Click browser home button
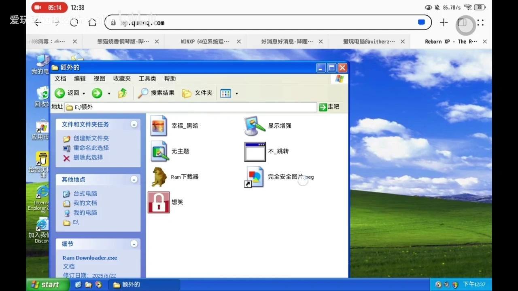 [92, 23]
